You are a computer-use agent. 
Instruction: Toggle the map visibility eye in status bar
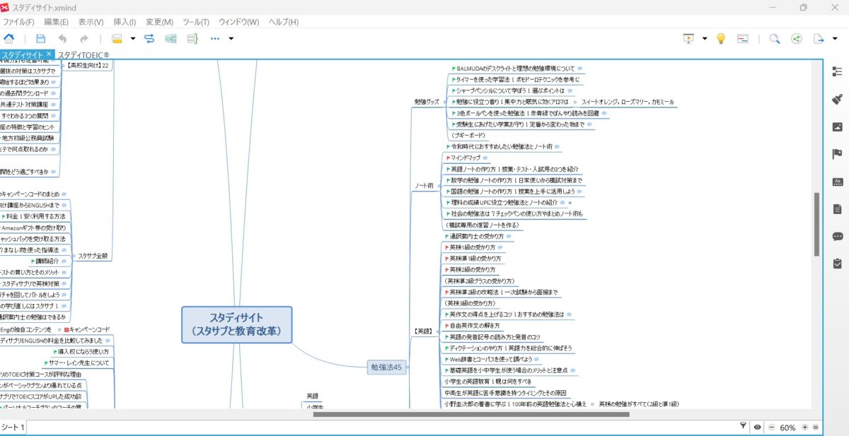click(758, 427)
